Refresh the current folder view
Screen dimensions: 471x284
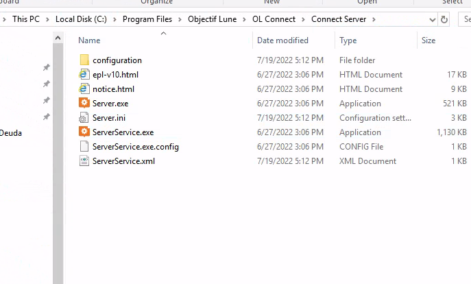point(444,19)
